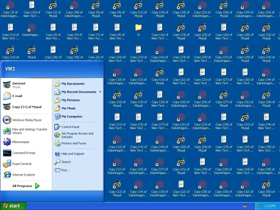The image size is (280, 210).
Task: Open Set Program Access and Defaults
Action: point(78,135)
